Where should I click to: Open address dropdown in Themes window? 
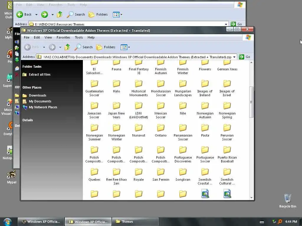coord(226,24)
